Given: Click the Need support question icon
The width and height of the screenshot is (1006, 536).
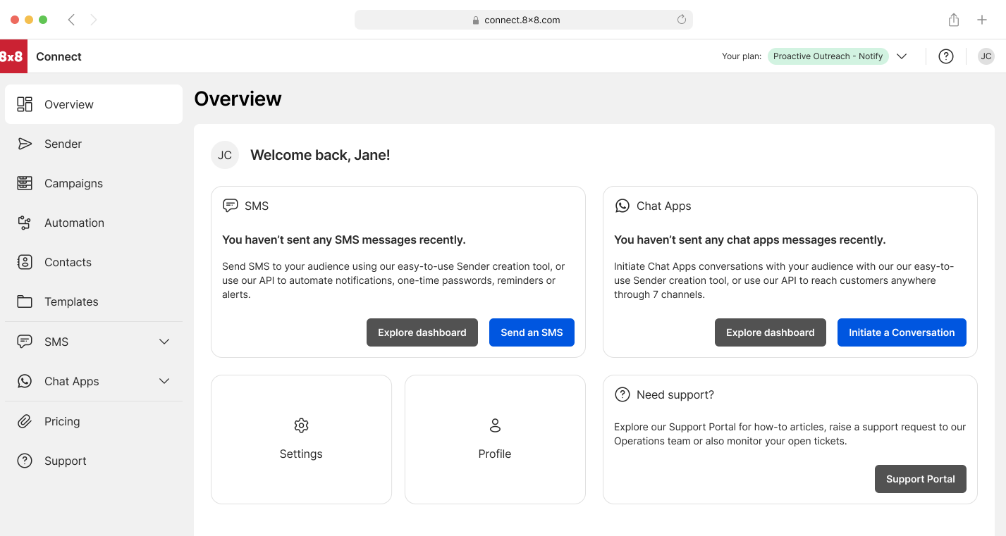Looking at the screenshot, I should (x=622, y=394).
